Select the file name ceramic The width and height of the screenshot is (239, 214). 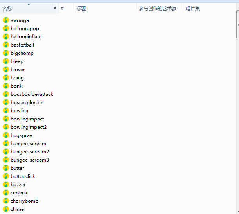[x=19, y=193]
